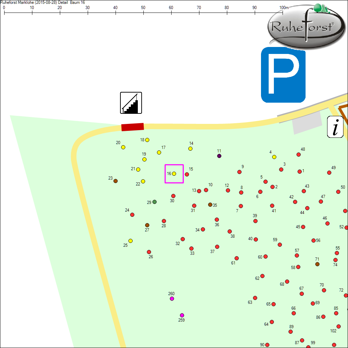Select yellow tree marker 20
Screen dimensions: 348x348
point(123,147)
